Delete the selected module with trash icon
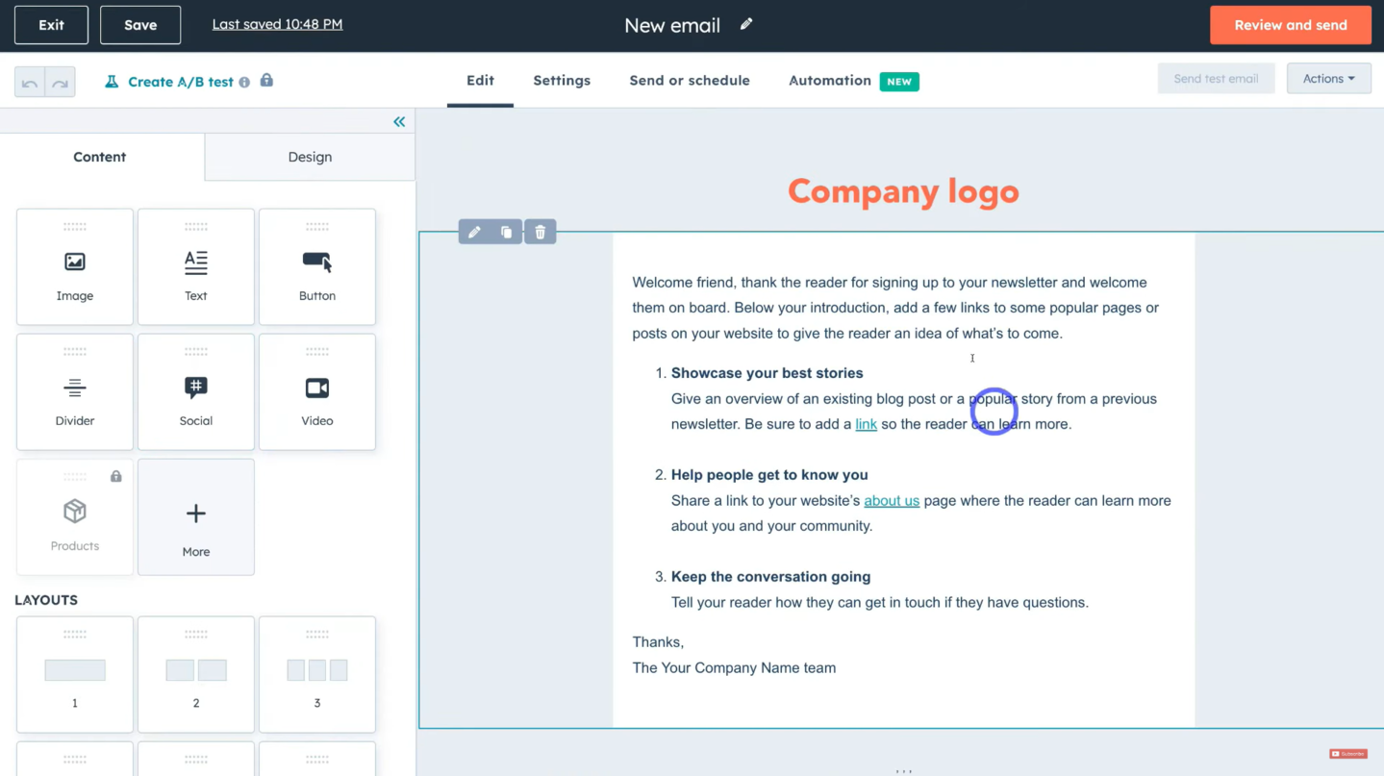This screenshot has width=1384, height=776. 541,232
